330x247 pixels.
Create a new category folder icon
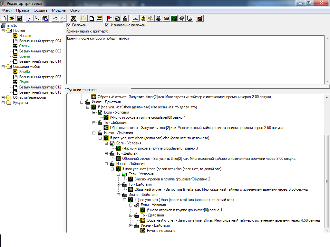pos(83,18)
